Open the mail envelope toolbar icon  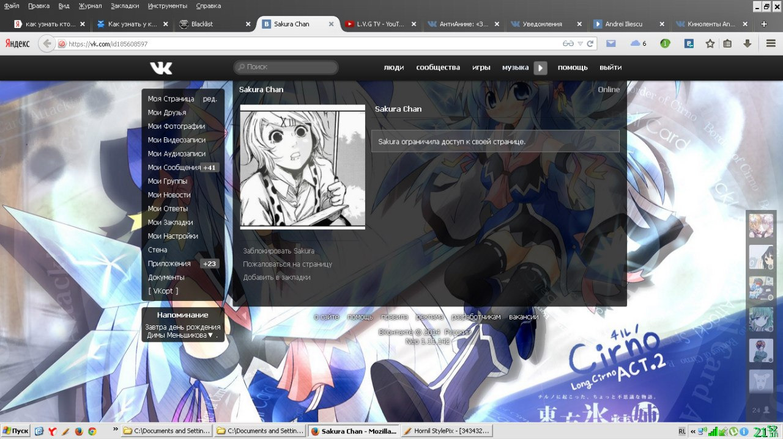[610, 43]
